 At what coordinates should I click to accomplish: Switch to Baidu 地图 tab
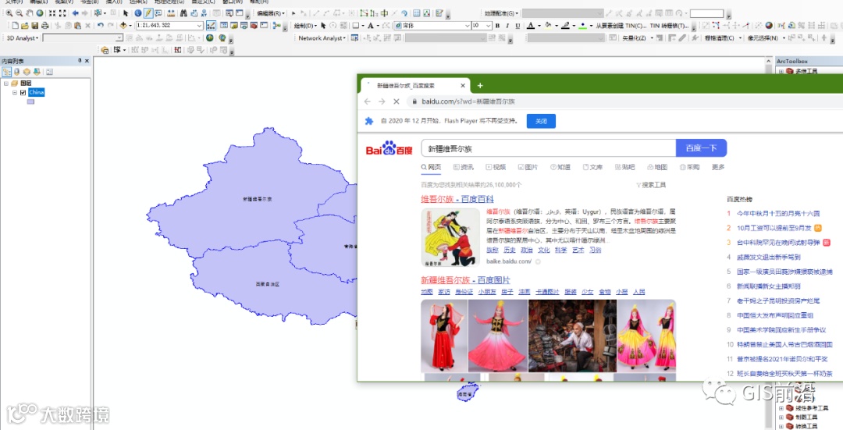(x=657, y=167)
